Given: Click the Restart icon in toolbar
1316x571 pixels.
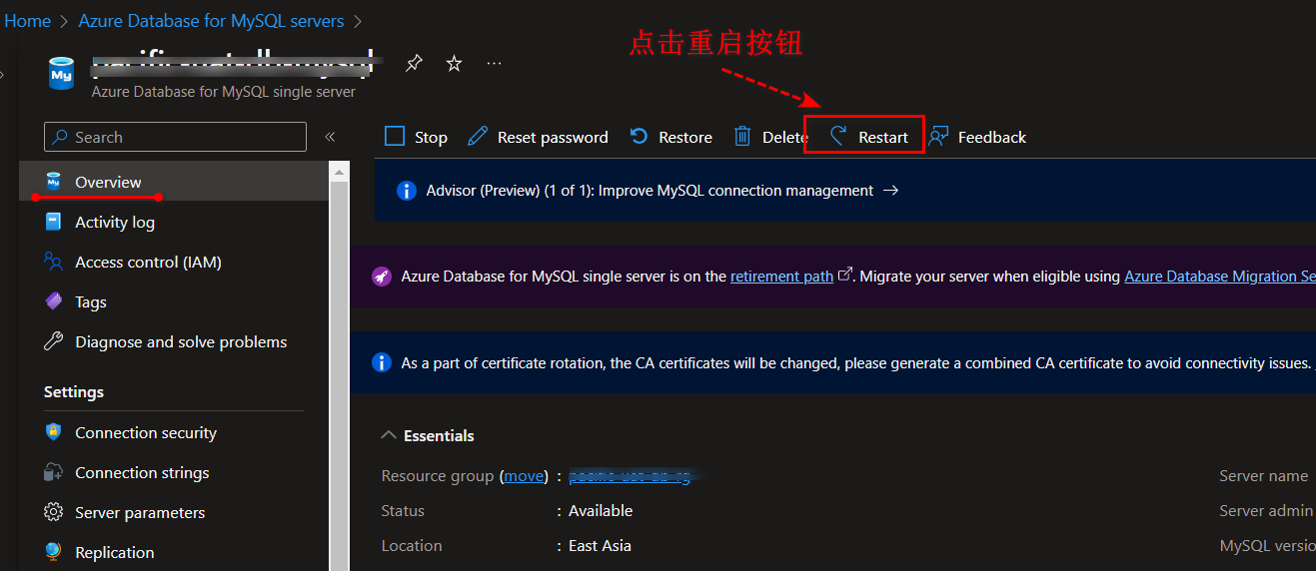Looking at the screenshot, I should point(838,137).
